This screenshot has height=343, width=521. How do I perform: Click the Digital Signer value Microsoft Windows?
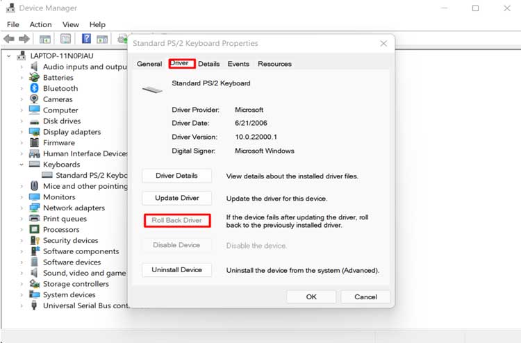(x=265, y=151)
